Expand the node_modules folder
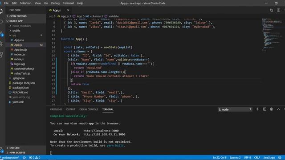Viewport: 285px width, 160px height. tap(21, 26)
